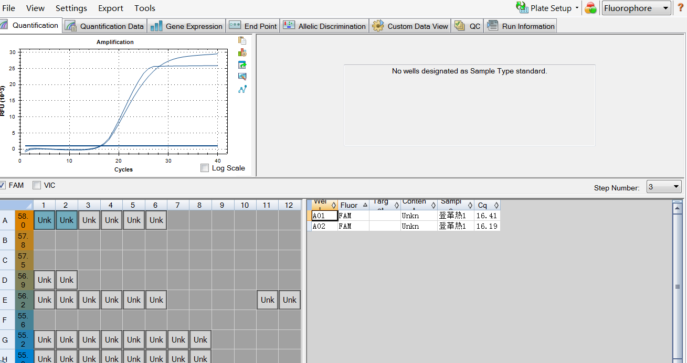This screenshot has width=687, height=363.
Task: Enable the VIC fluorophore checkbox
Action: click(37, 185)
